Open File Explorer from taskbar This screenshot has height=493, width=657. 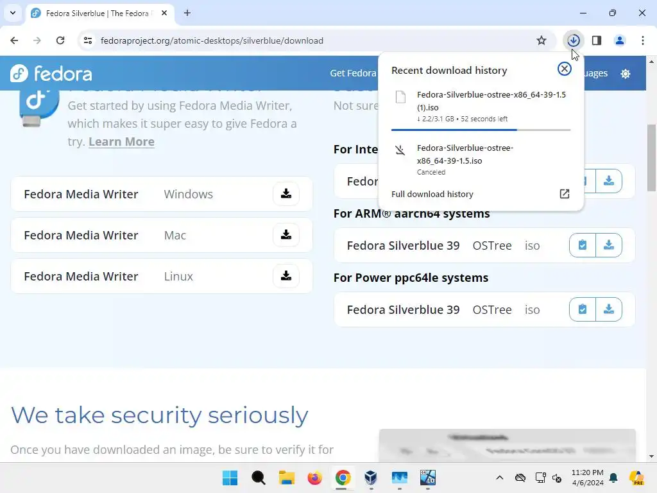tap(287, 478)
